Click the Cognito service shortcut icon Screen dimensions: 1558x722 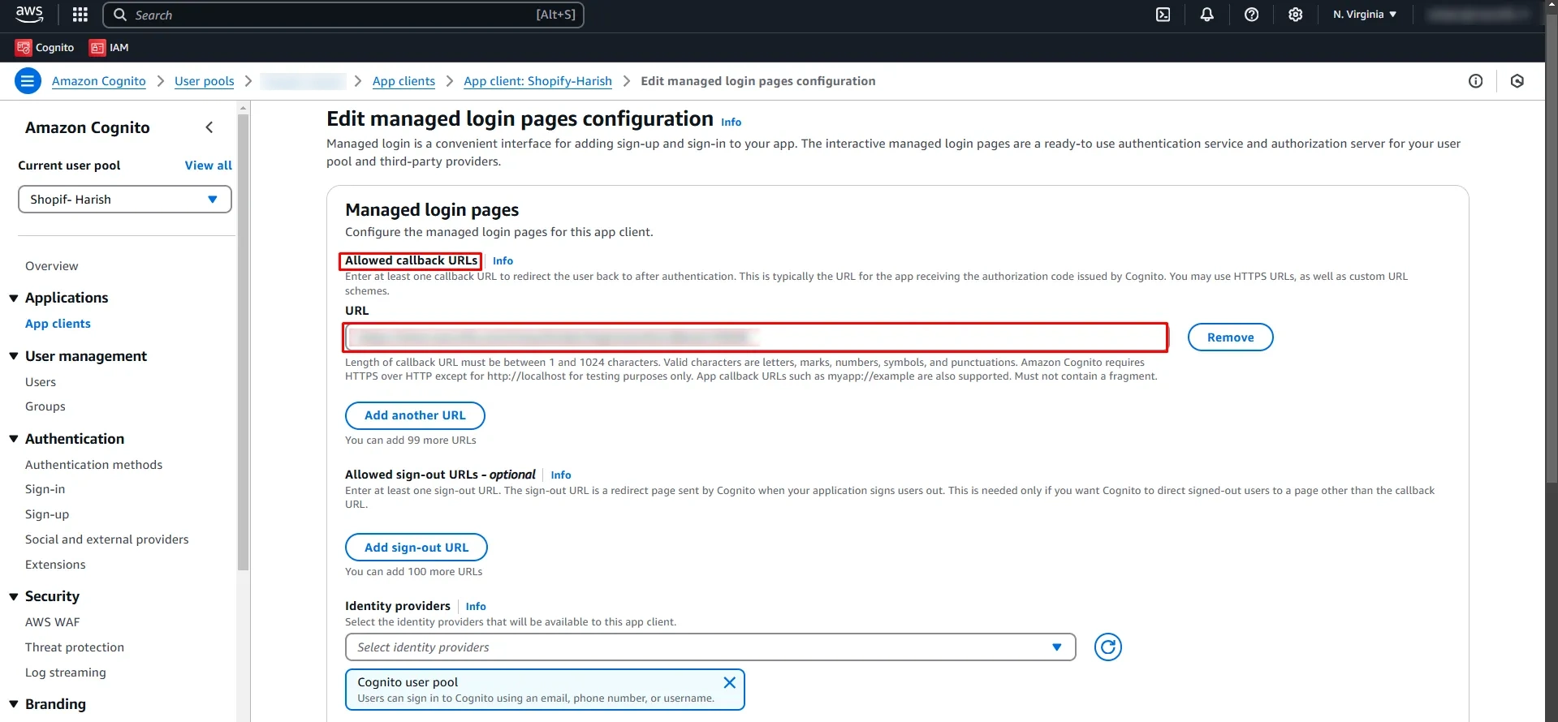coord(24,48)
